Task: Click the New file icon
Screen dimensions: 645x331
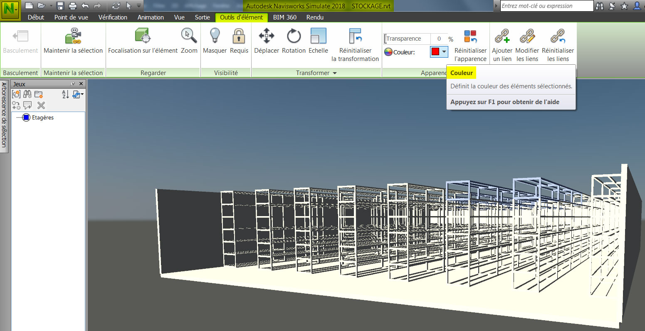Action: (x=29, y=6)
